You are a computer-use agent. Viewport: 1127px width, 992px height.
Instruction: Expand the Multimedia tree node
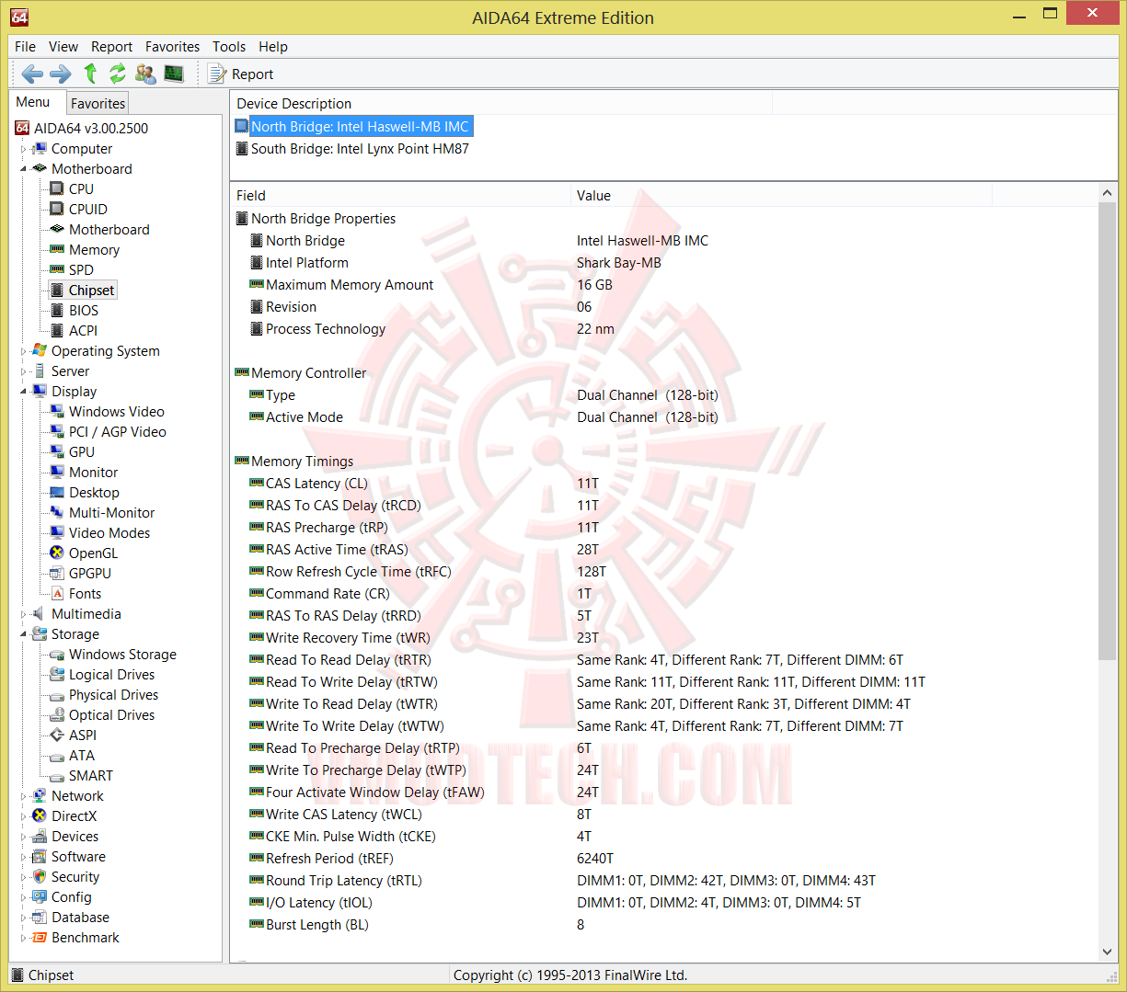tap(24, 614)
